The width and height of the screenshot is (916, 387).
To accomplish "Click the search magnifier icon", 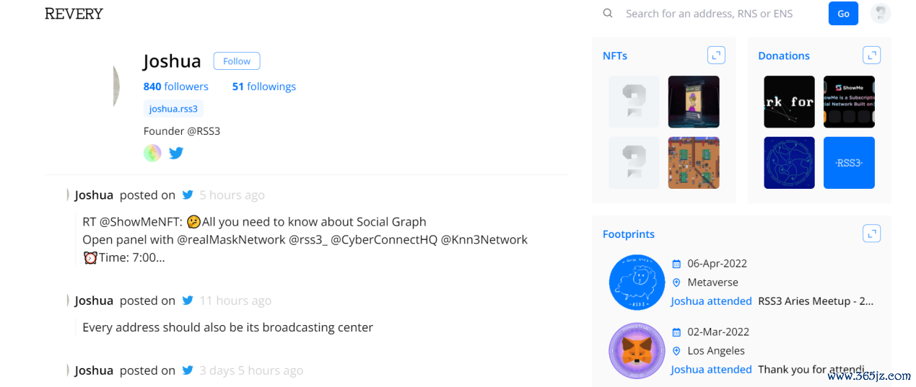I will (608, 13).
